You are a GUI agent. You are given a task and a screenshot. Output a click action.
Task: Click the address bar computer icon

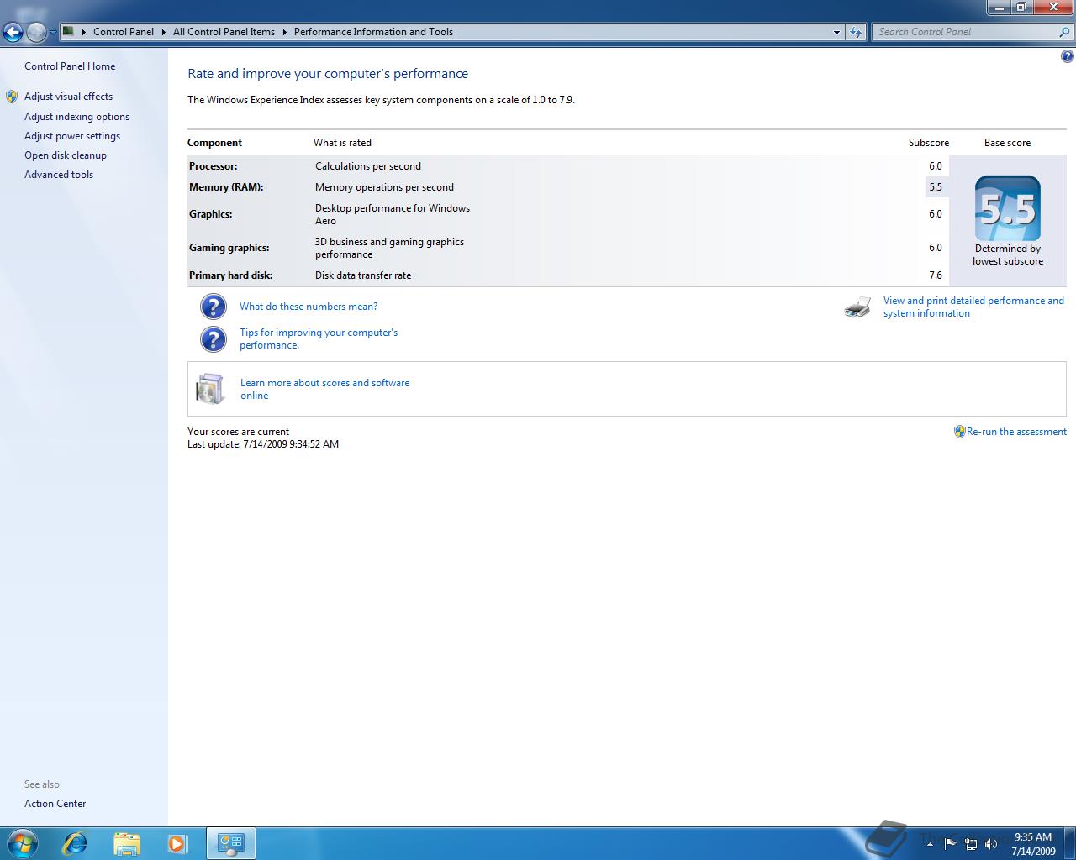69,31
